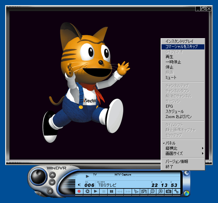This screenshot has width=218, height=203.
Task: Click the MTV Capture label
Action: [123, 175]
